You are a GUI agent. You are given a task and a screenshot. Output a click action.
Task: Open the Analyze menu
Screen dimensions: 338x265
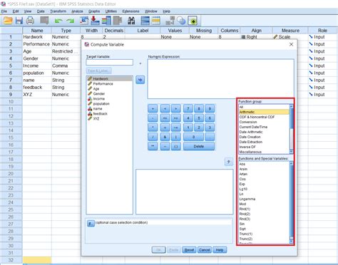click(77, 11)
